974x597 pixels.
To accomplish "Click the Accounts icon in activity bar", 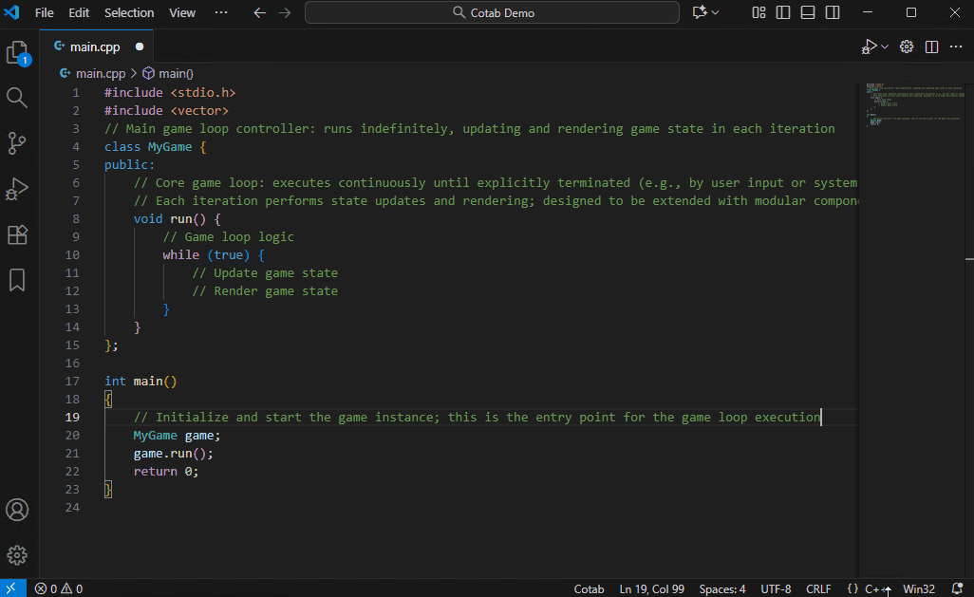I will tap(17, 510).
